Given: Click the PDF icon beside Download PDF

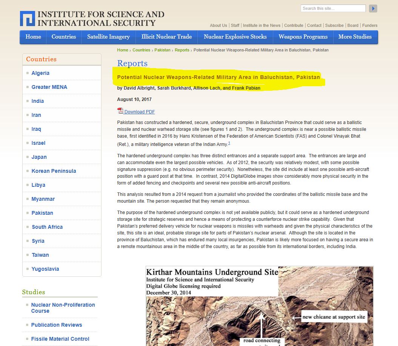Looking at the screenshot, I should 120,111.
